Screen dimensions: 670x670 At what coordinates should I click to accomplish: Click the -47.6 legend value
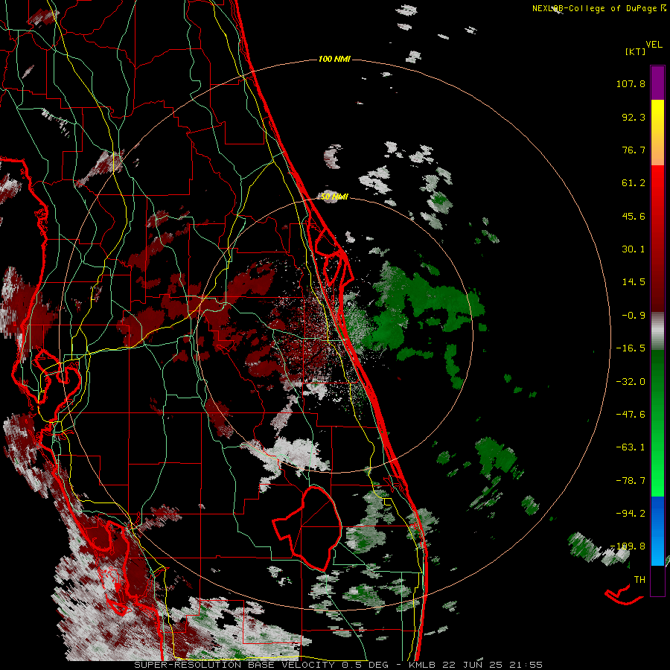631,415
